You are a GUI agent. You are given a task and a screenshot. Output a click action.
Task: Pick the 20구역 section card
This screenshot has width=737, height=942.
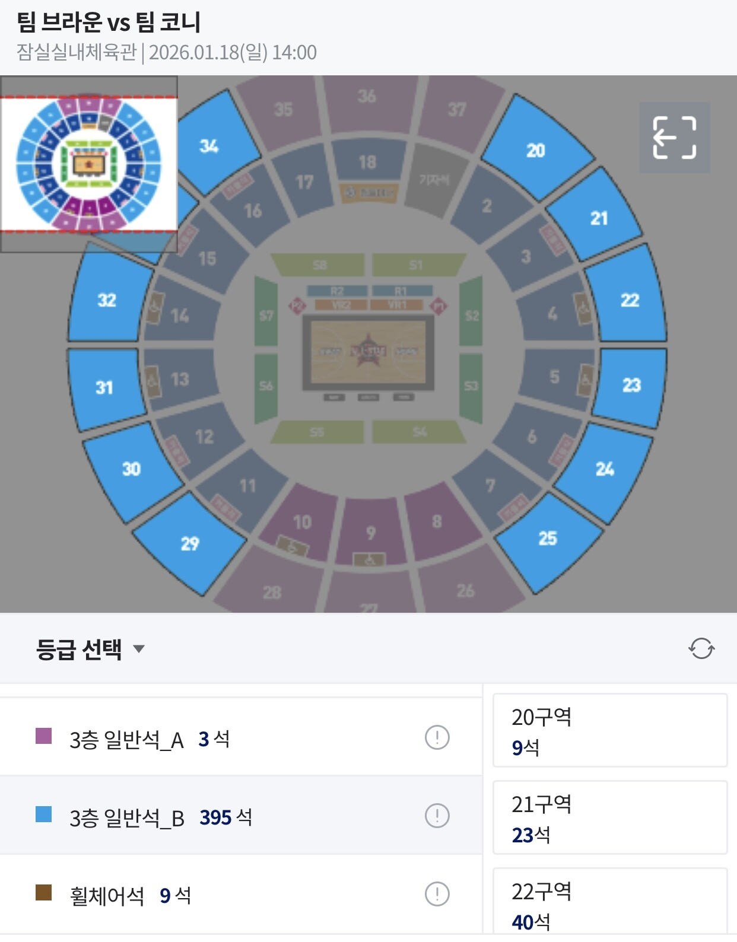tap(610, 730)
